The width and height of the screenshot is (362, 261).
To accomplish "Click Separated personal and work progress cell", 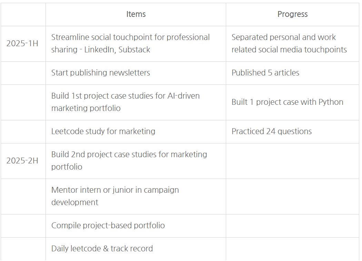I will (289, 43).
